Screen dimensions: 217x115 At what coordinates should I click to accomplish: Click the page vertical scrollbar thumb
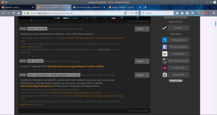(x=215, y=24)
